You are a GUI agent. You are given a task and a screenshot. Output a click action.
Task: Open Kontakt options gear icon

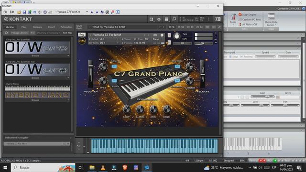tap(159, 19)
